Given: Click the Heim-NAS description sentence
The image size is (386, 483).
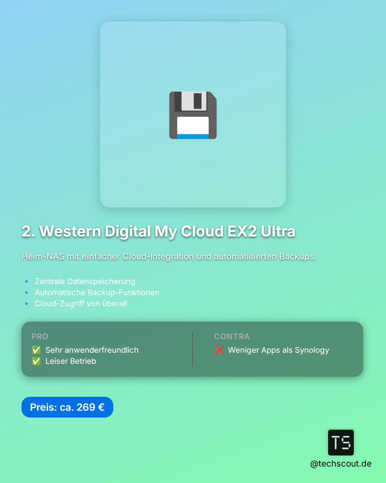Looking at the screenshot, I should pyautogui.click(x=169, y=257).
